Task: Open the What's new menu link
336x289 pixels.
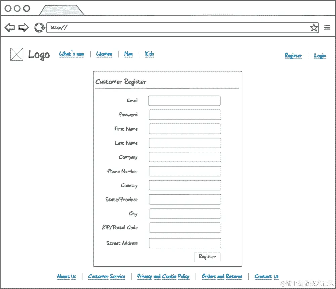Action: point(72,54)
